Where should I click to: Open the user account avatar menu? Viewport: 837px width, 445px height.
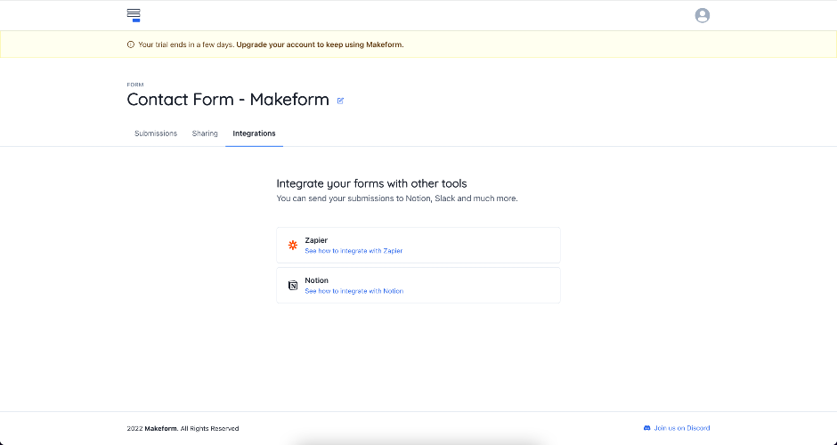pos(702,15)
